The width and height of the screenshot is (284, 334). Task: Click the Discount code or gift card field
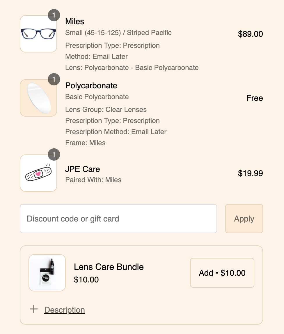tap(118, 219)
